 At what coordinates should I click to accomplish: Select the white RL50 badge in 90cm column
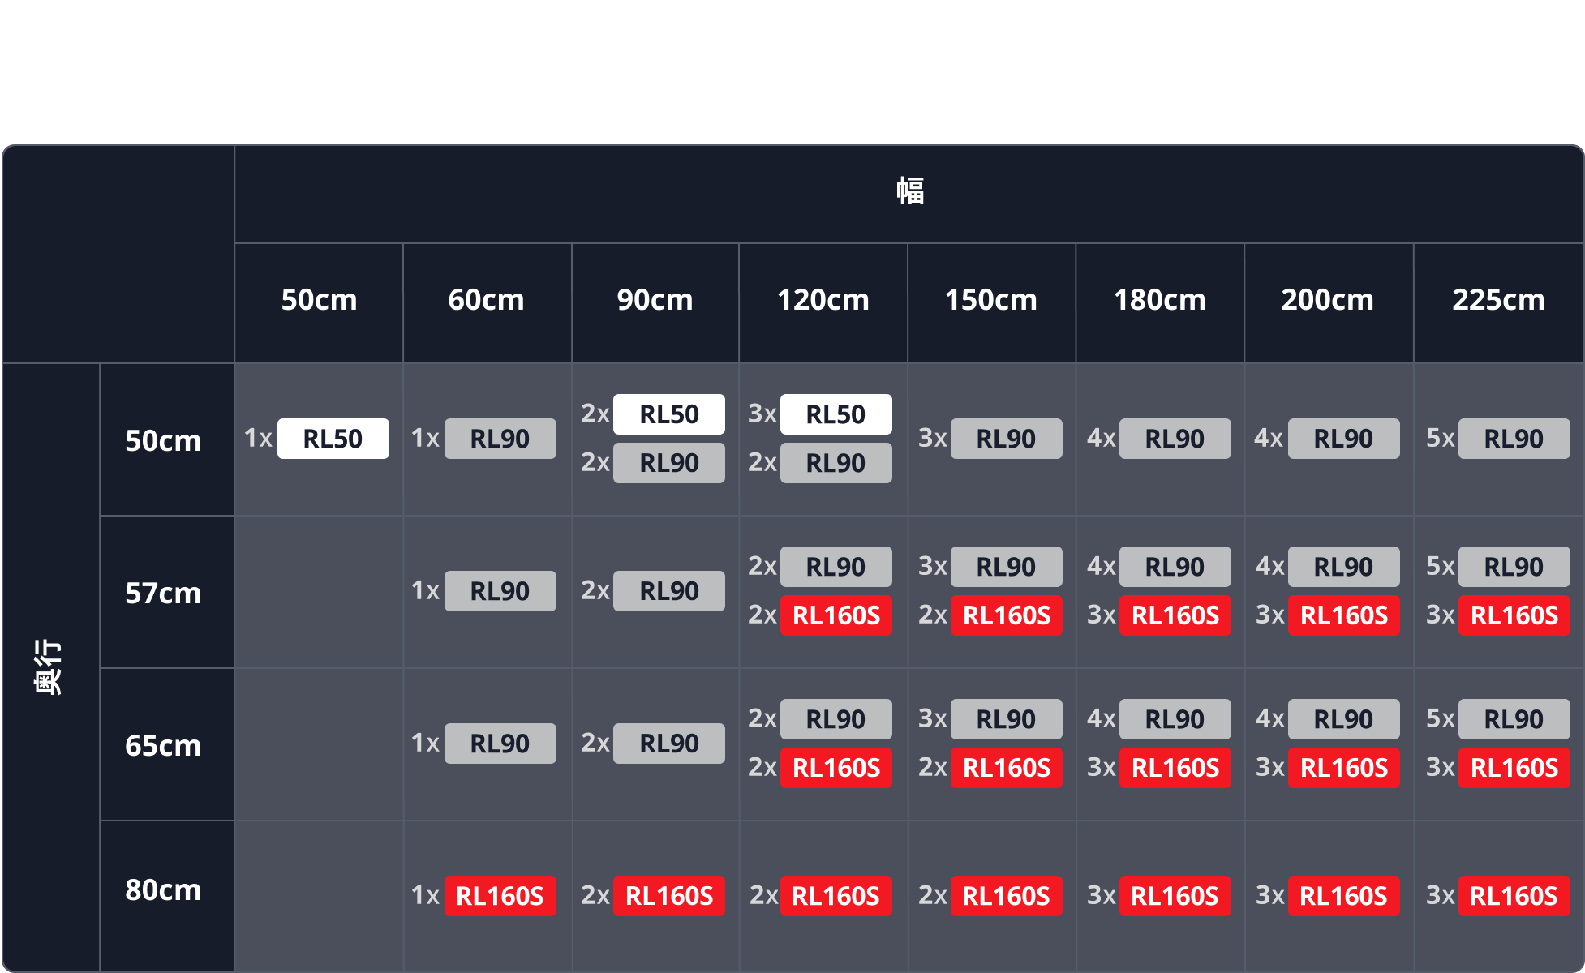[668, 414]
